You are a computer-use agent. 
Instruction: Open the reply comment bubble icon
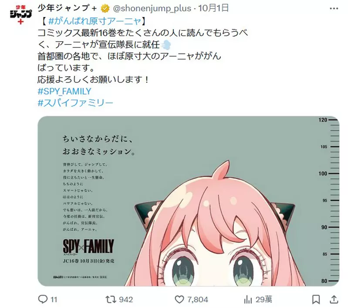(43, 299)
